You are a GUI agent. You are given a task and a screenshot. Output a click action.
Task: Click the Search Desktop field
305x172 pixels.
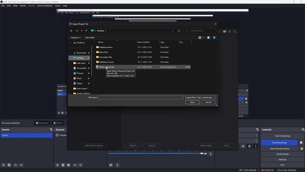point(200,31)
